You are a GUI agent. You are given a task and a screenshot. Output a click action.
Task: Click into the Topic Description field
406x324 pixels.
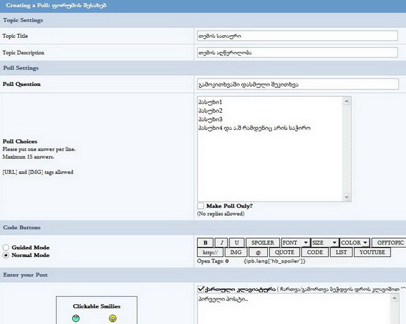tap(297, 53)
